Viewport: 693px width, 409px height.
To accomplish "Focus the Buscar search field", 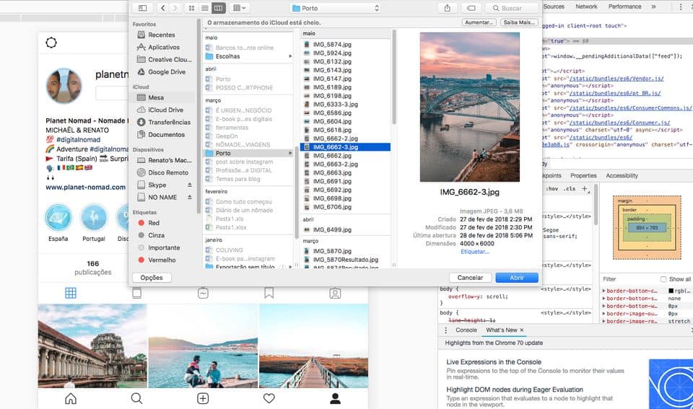I will pos(511,8).
